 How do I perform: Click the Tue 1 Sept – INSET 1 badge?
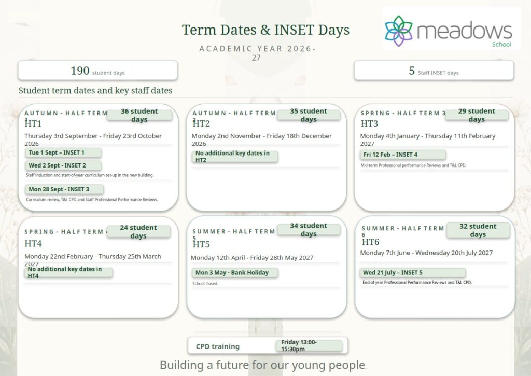coord(63,153)
